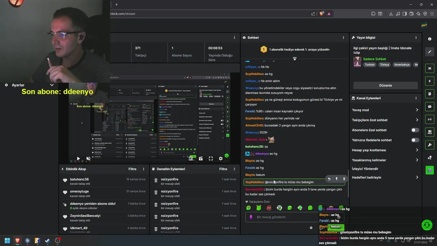Click batuhanc38 in activity feed
This screenshot has width=437, height=246.
[79, 179]
